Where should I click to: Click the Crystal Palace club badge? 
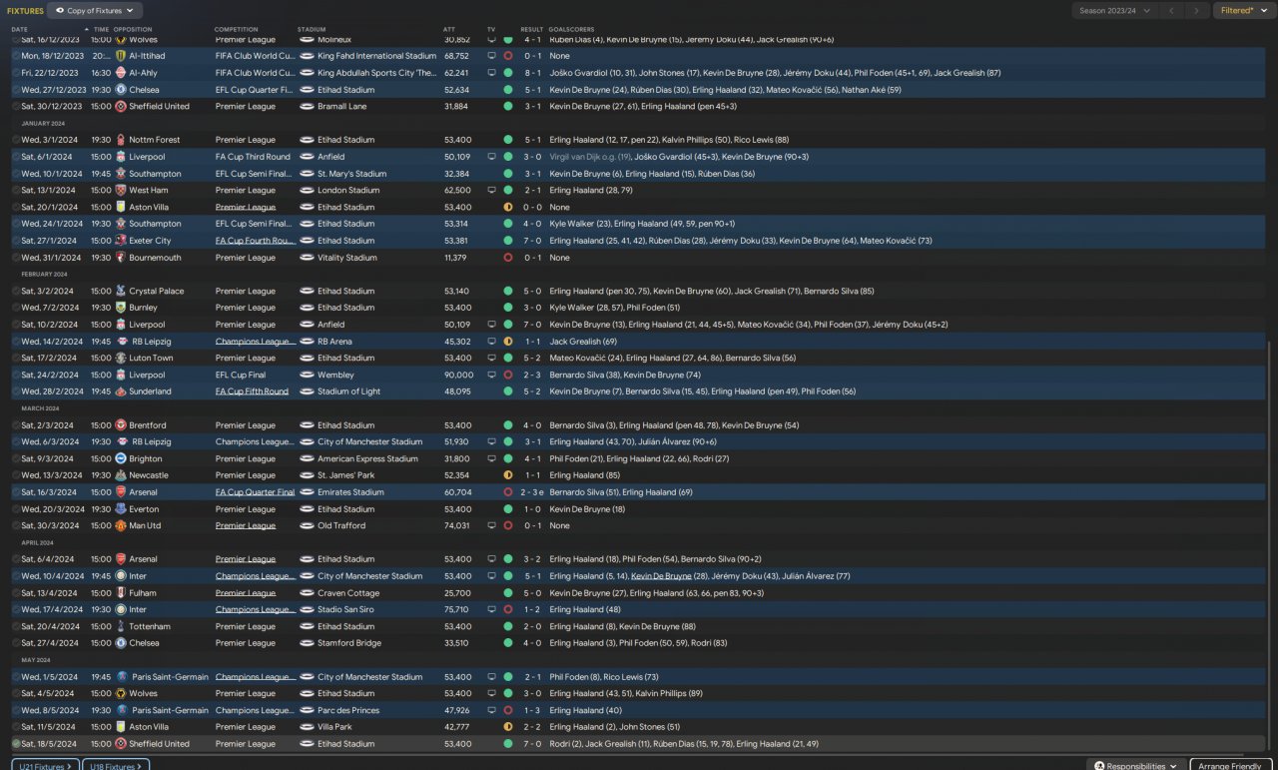121,291
